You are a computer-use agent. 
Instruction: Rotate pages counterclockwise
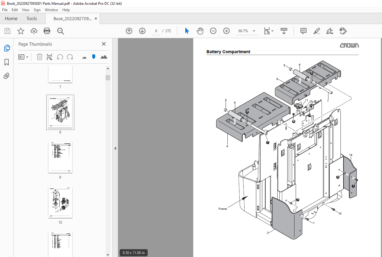point(60,57)
